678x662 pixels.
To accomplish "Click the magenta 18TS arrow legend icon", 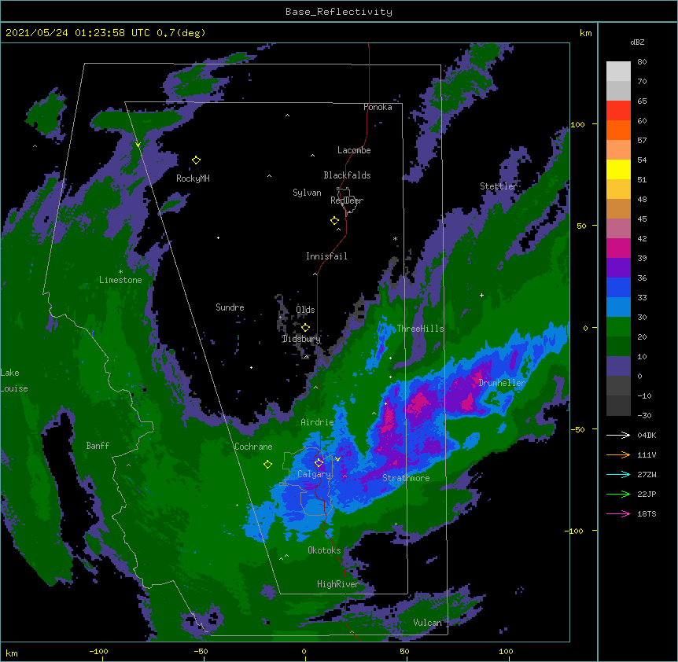I will pyautogui.click(x=618, y=513).
